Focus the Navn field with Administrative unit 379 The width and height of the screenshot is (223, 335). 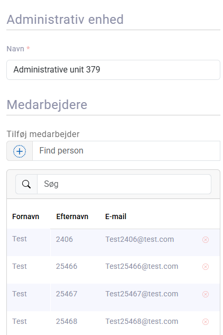click(x=113, y=70)
